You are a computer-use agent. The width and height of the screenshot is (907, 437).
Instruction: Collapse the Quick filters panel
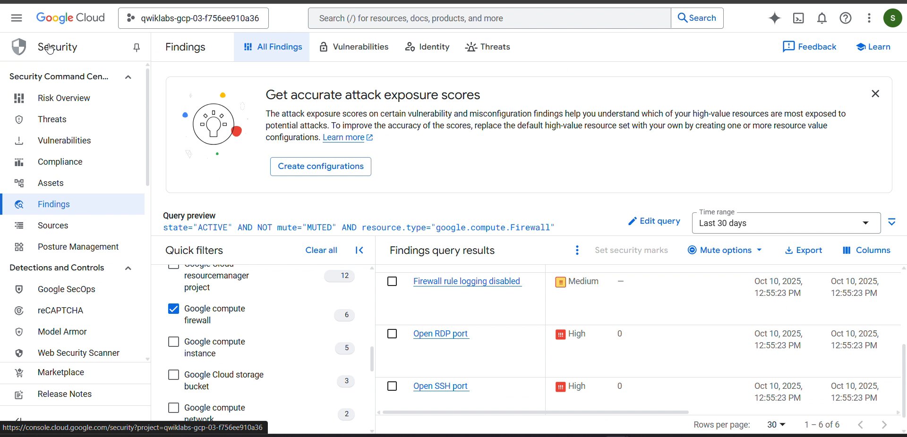point(359,250)
